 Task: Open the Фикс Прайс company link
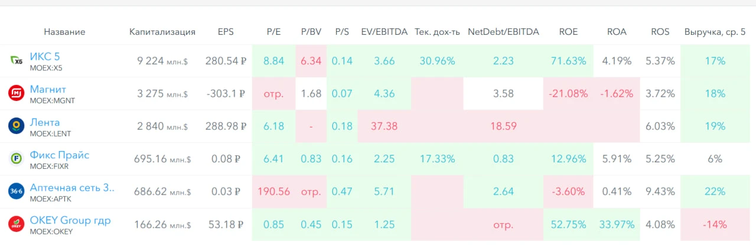(x=60, y=155)
